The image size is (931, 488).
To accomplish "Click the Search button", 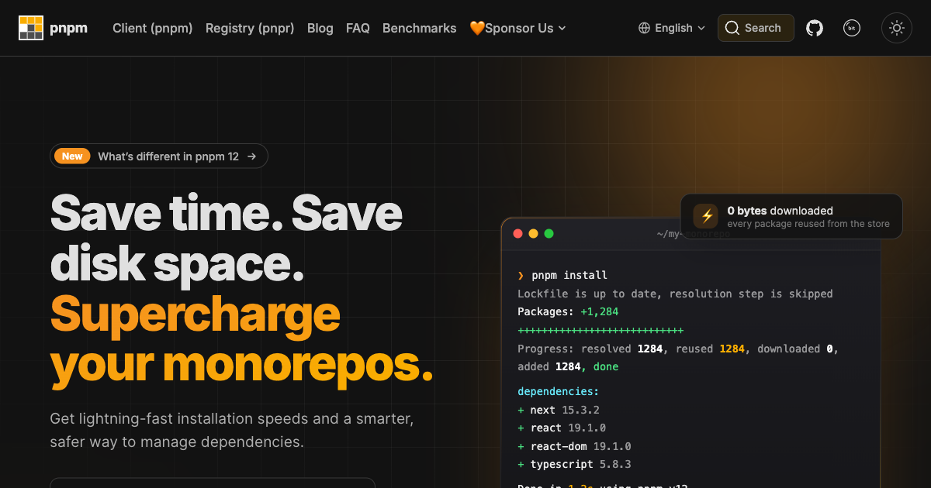I will pos(756,28).
